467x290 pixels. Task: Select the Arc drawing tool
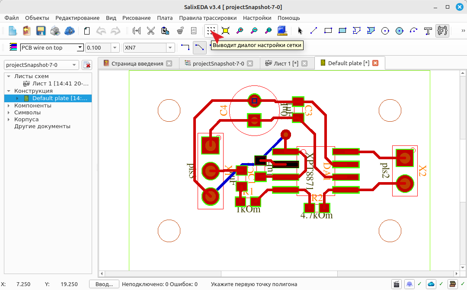(414, 31)
